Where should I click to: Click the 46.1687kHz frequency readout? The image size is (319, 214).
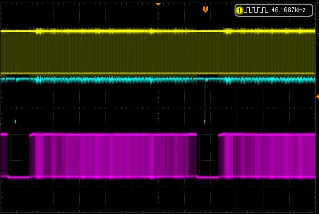tap(289, 10)
